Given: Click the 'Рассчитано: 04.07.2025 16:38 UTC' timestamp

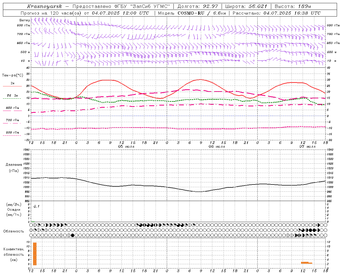Looking at the screenshot, I should point(277,13).
